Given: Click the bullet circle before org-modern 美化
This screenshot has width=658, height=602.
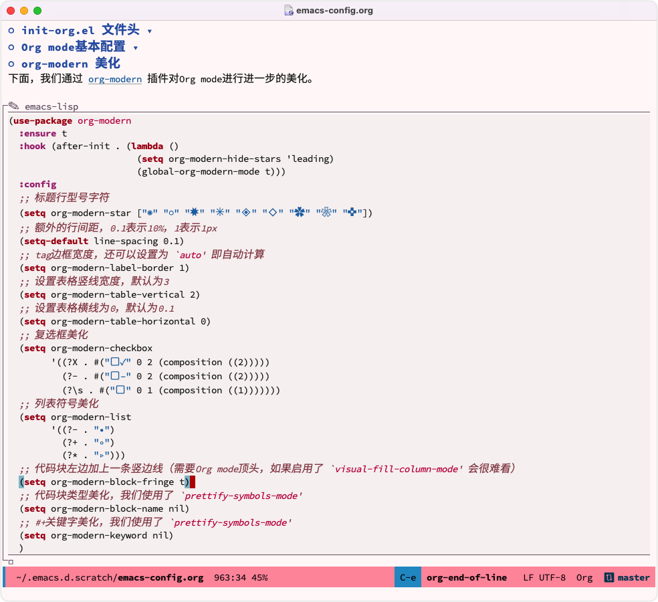Looking at the screenshot, I should click(x=11, y=64).
